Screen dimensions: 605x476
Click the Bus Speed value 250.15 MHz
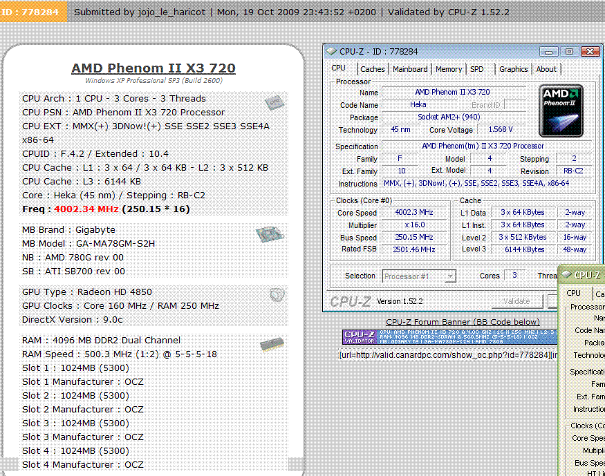(414, 237)
